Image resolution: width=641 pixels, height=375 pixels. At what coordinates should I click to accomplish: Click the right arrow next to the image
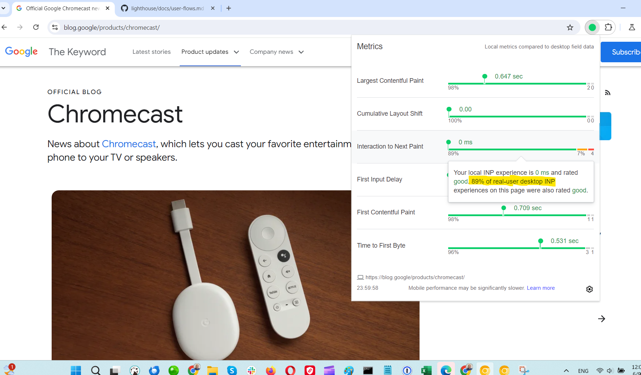[x=601, y=319]
